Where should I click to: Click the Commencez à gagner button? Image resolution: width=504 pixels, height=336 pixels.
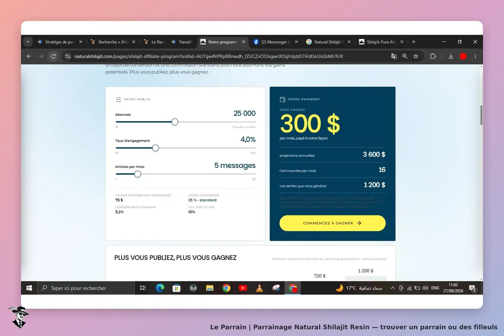click(332, 223)
